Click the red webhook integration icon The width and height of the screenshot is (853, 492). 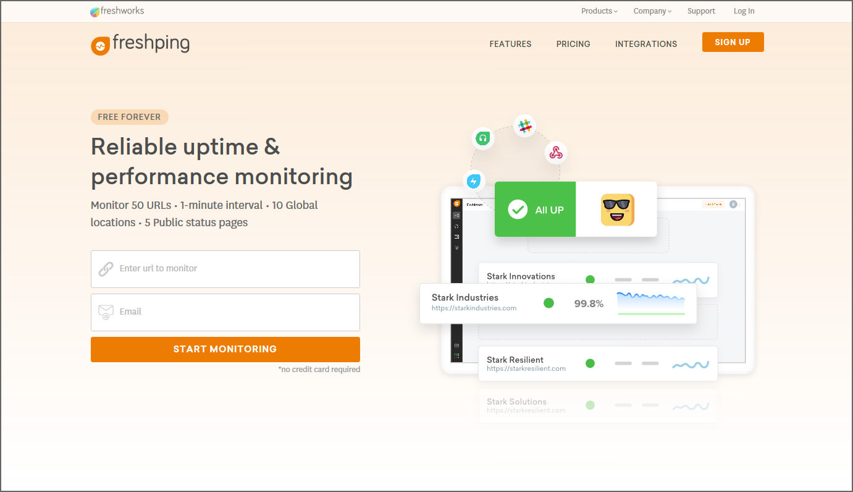coord(556,152)
